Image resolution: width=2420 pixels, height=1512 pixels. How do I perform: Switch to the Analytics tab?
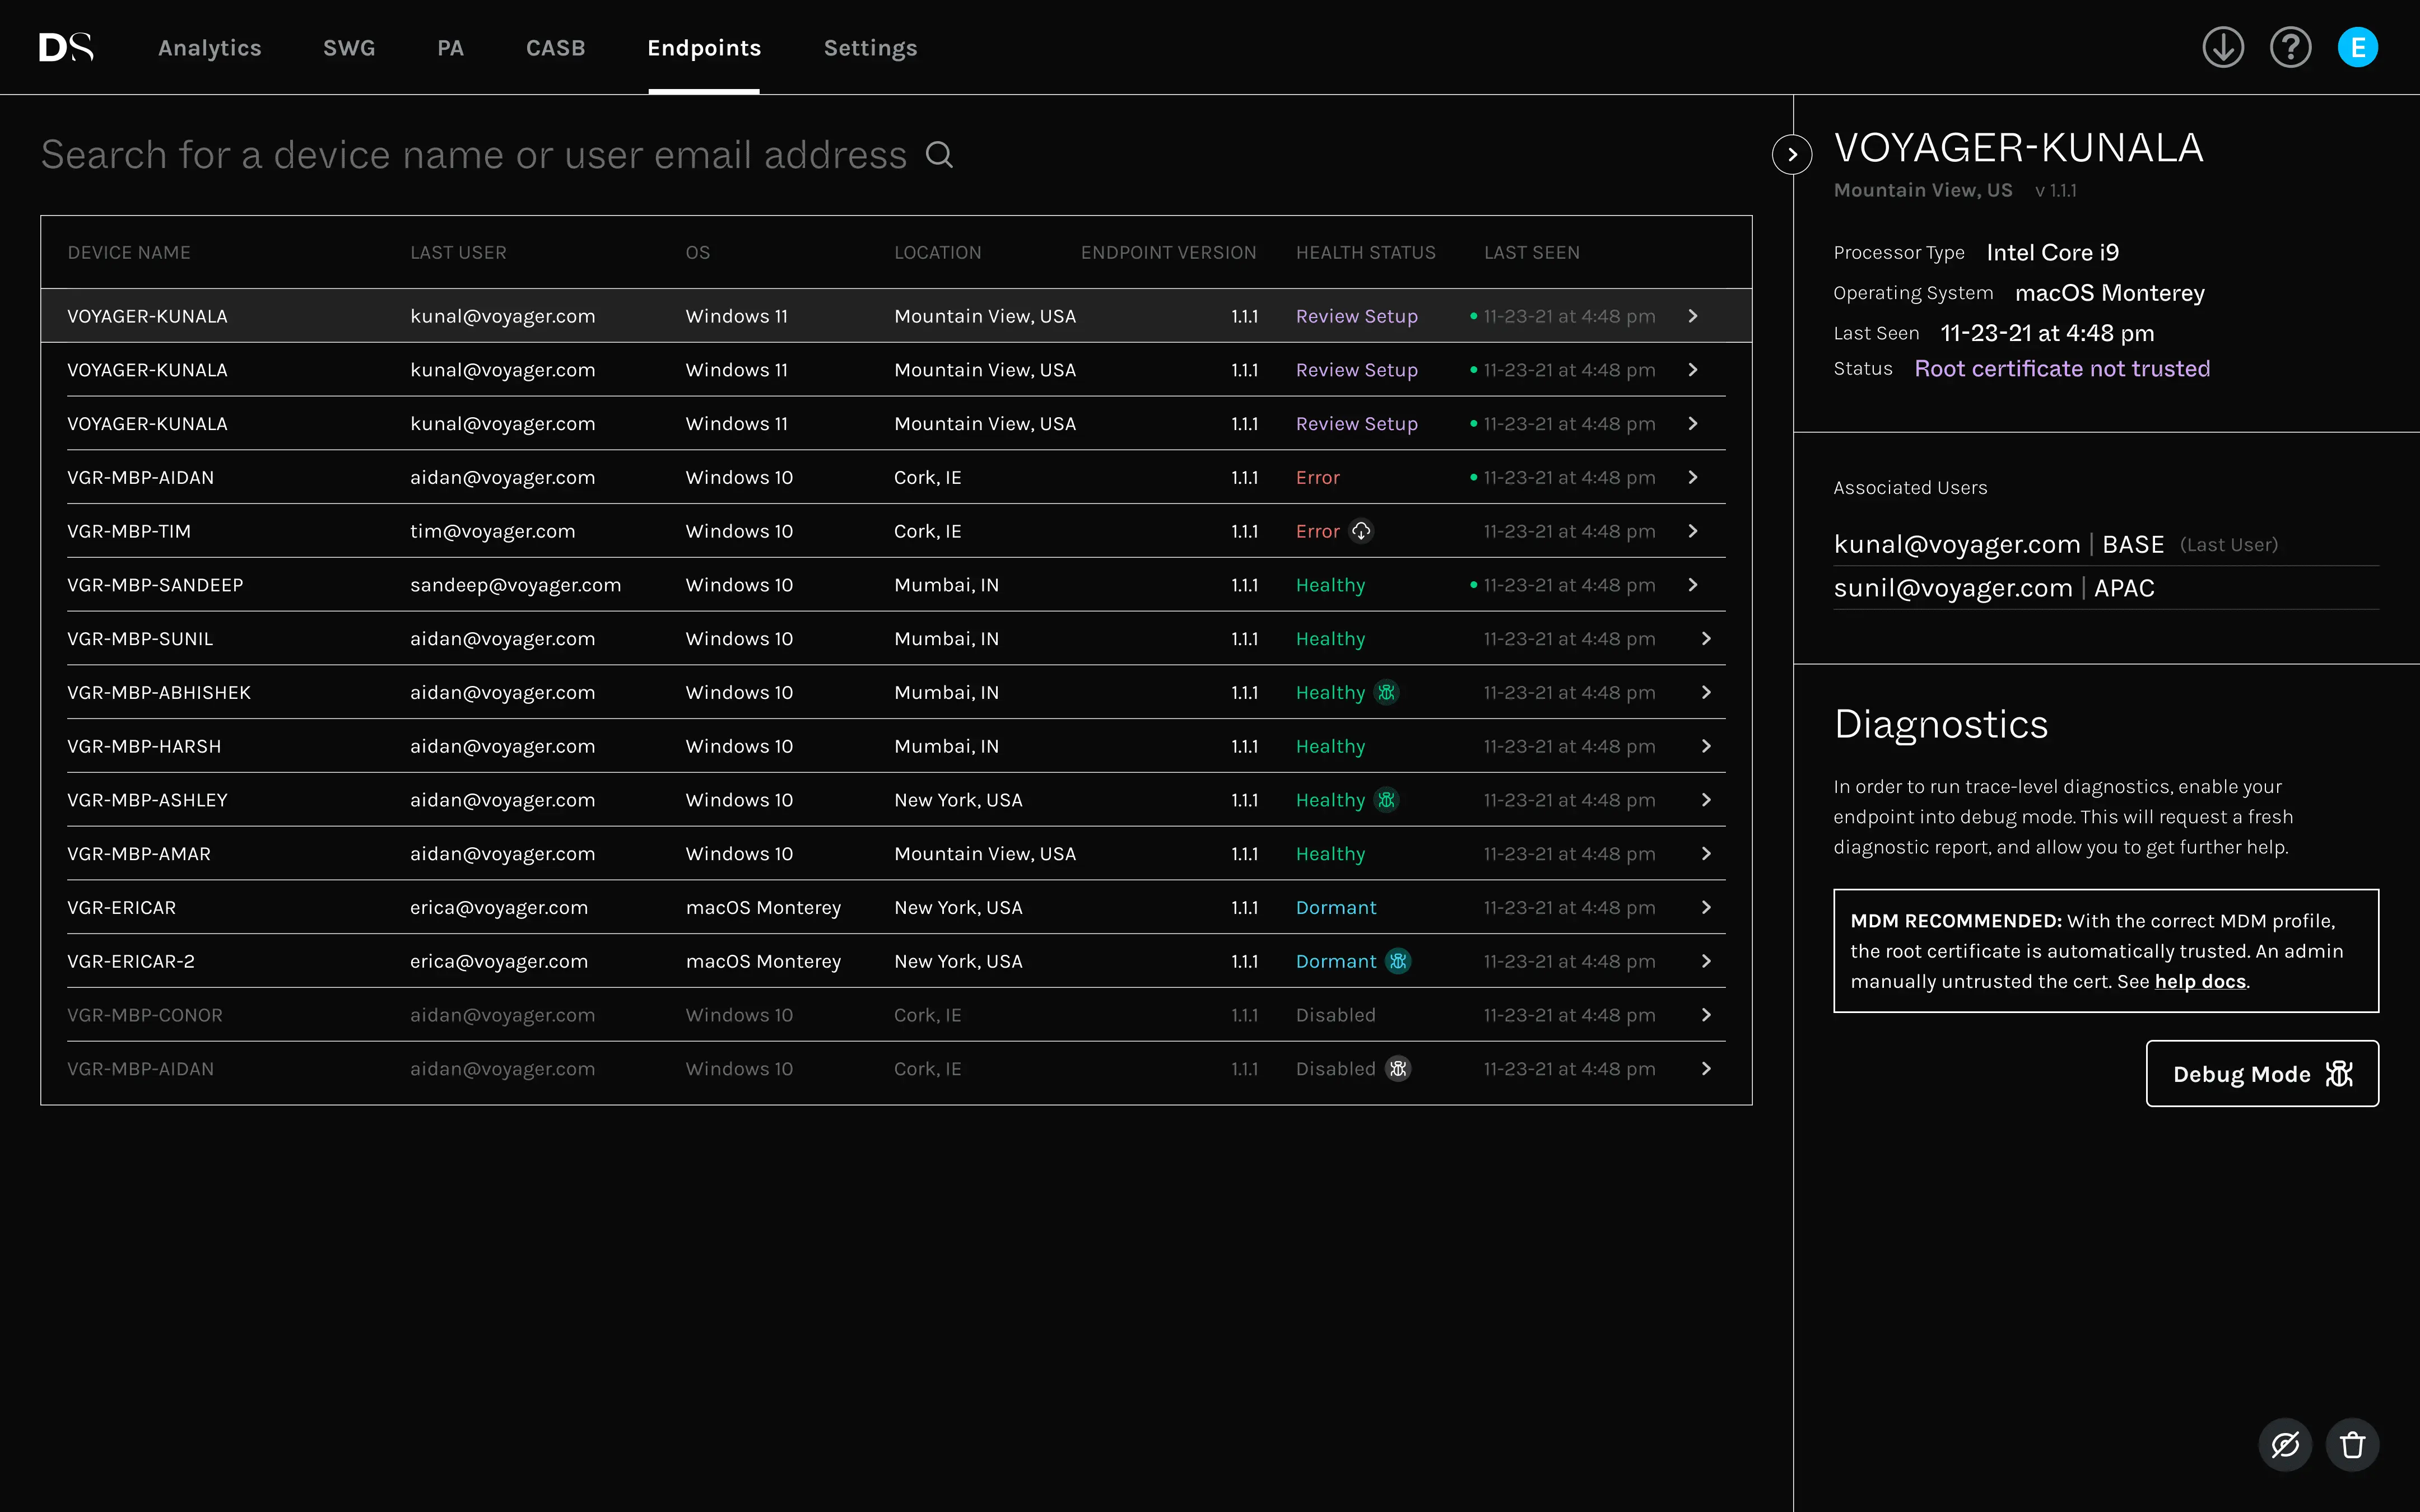[210, 48]
